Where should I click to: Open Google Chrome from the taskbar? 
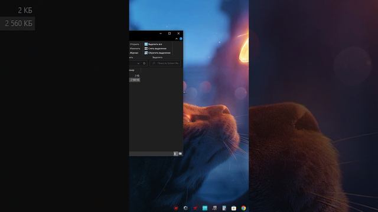pyautogui.click(x=243, y=208)
